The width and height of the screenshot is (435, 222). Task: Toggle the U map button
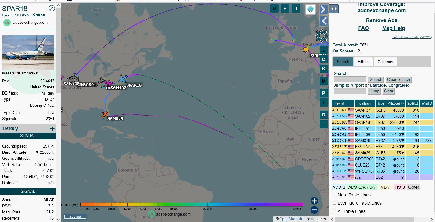274,9
